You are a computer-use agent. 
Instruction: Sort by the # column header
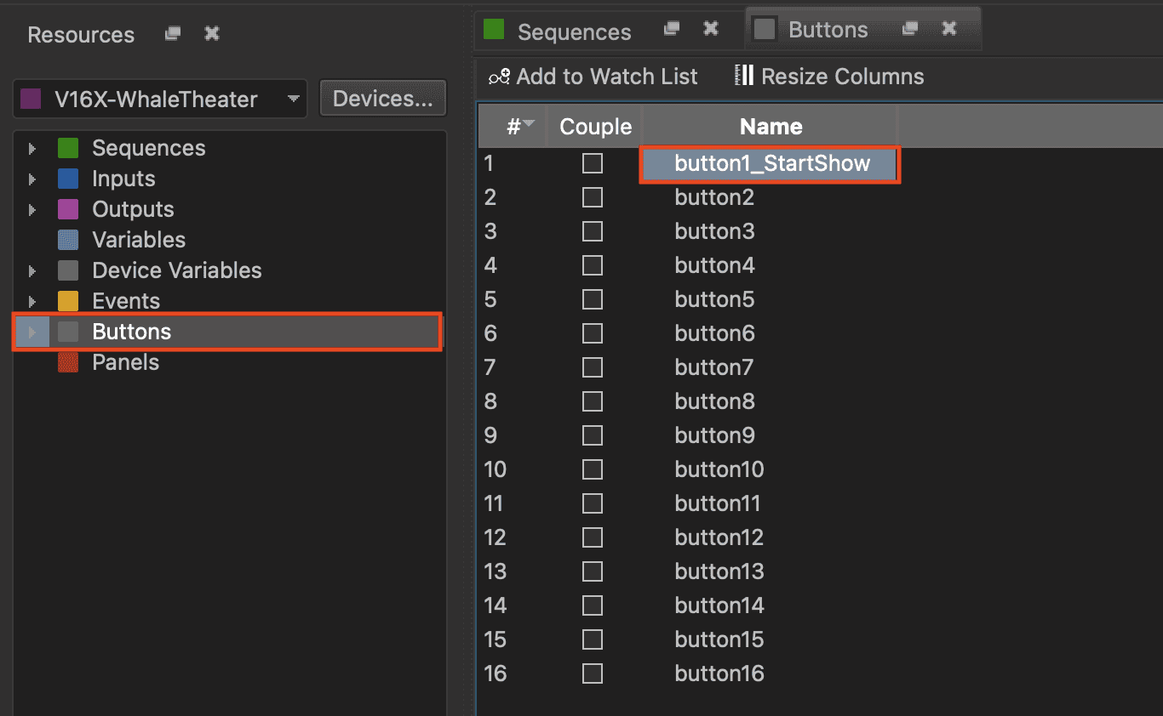point(513,127)
